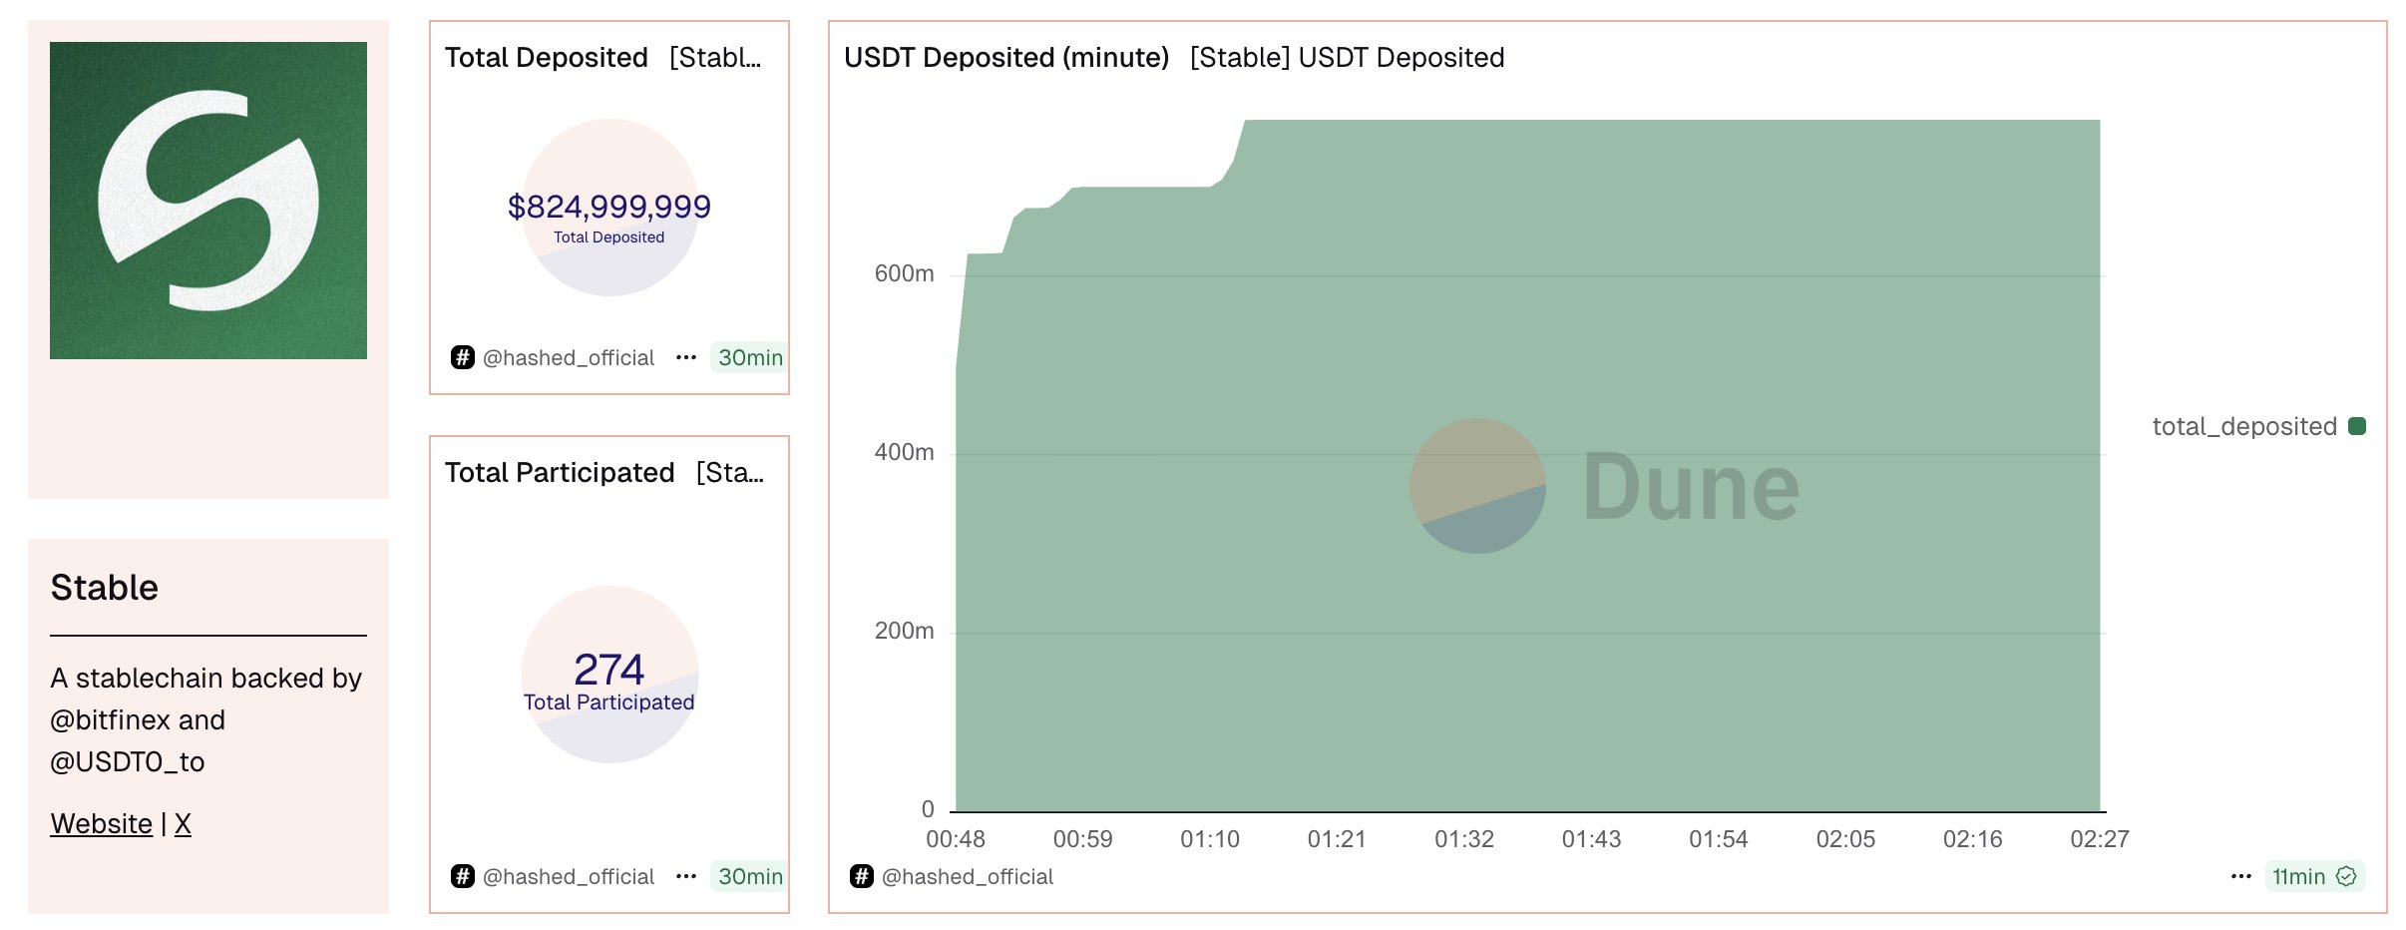The height and width of the screenshot is (930, 2406).
Task: Click the 30min refresh badge on Total Deposited
Action: [750, 357]
